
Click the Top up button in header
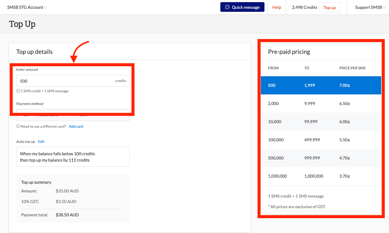(x=329, y=7)
